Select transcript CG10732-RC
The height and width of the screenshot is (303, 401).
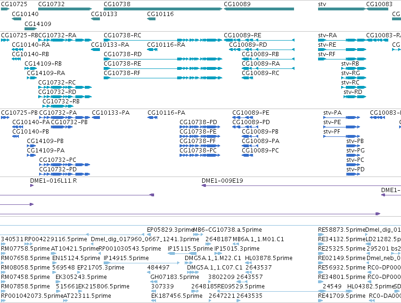pos(65,87)
